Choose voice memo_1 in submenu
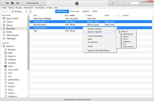This screenshot has width=154, height=101. pyautogui.click(x=126, y=47)
